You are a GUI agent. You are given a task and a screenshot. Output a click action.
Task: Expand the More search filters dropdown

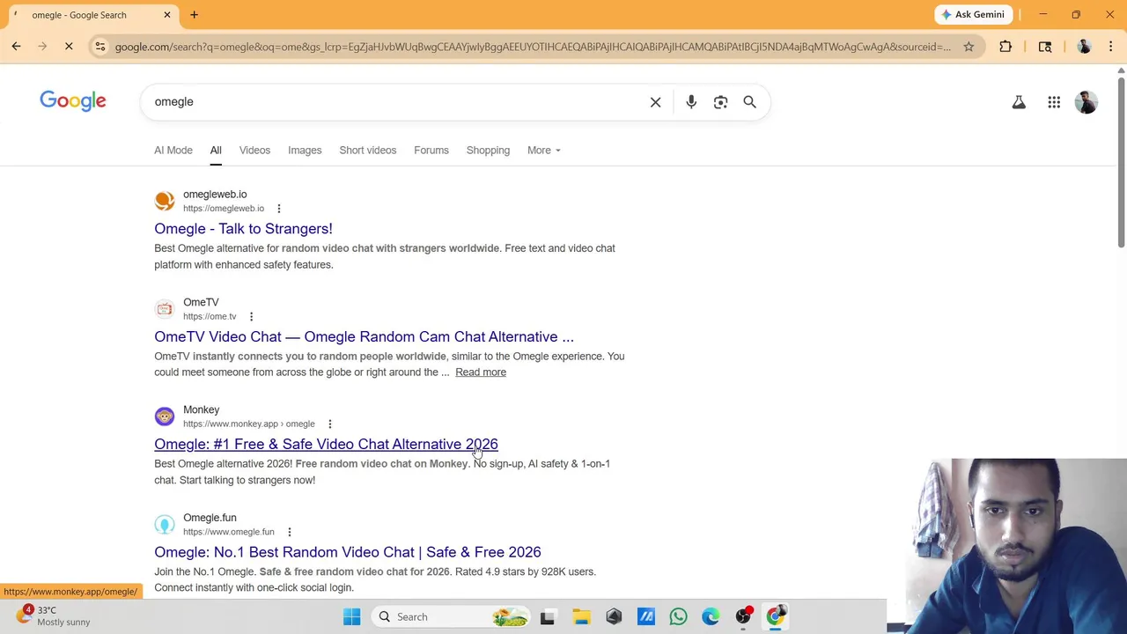(543, 150)
